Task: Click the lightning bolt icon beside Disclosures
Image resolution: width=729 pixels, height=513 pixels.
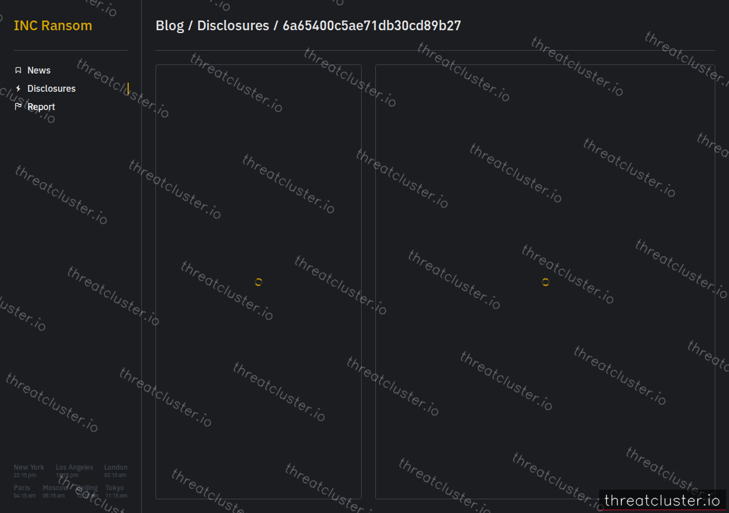Action: [x=18, y=88]
